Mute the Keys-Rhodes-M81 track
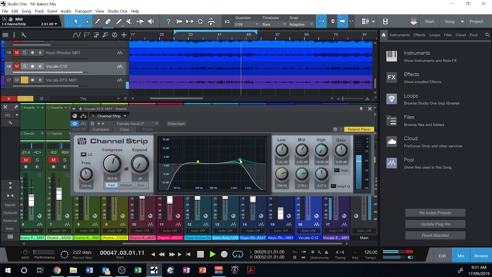Image resolution: width=492 pixels, height=277 pixels. 17,52
